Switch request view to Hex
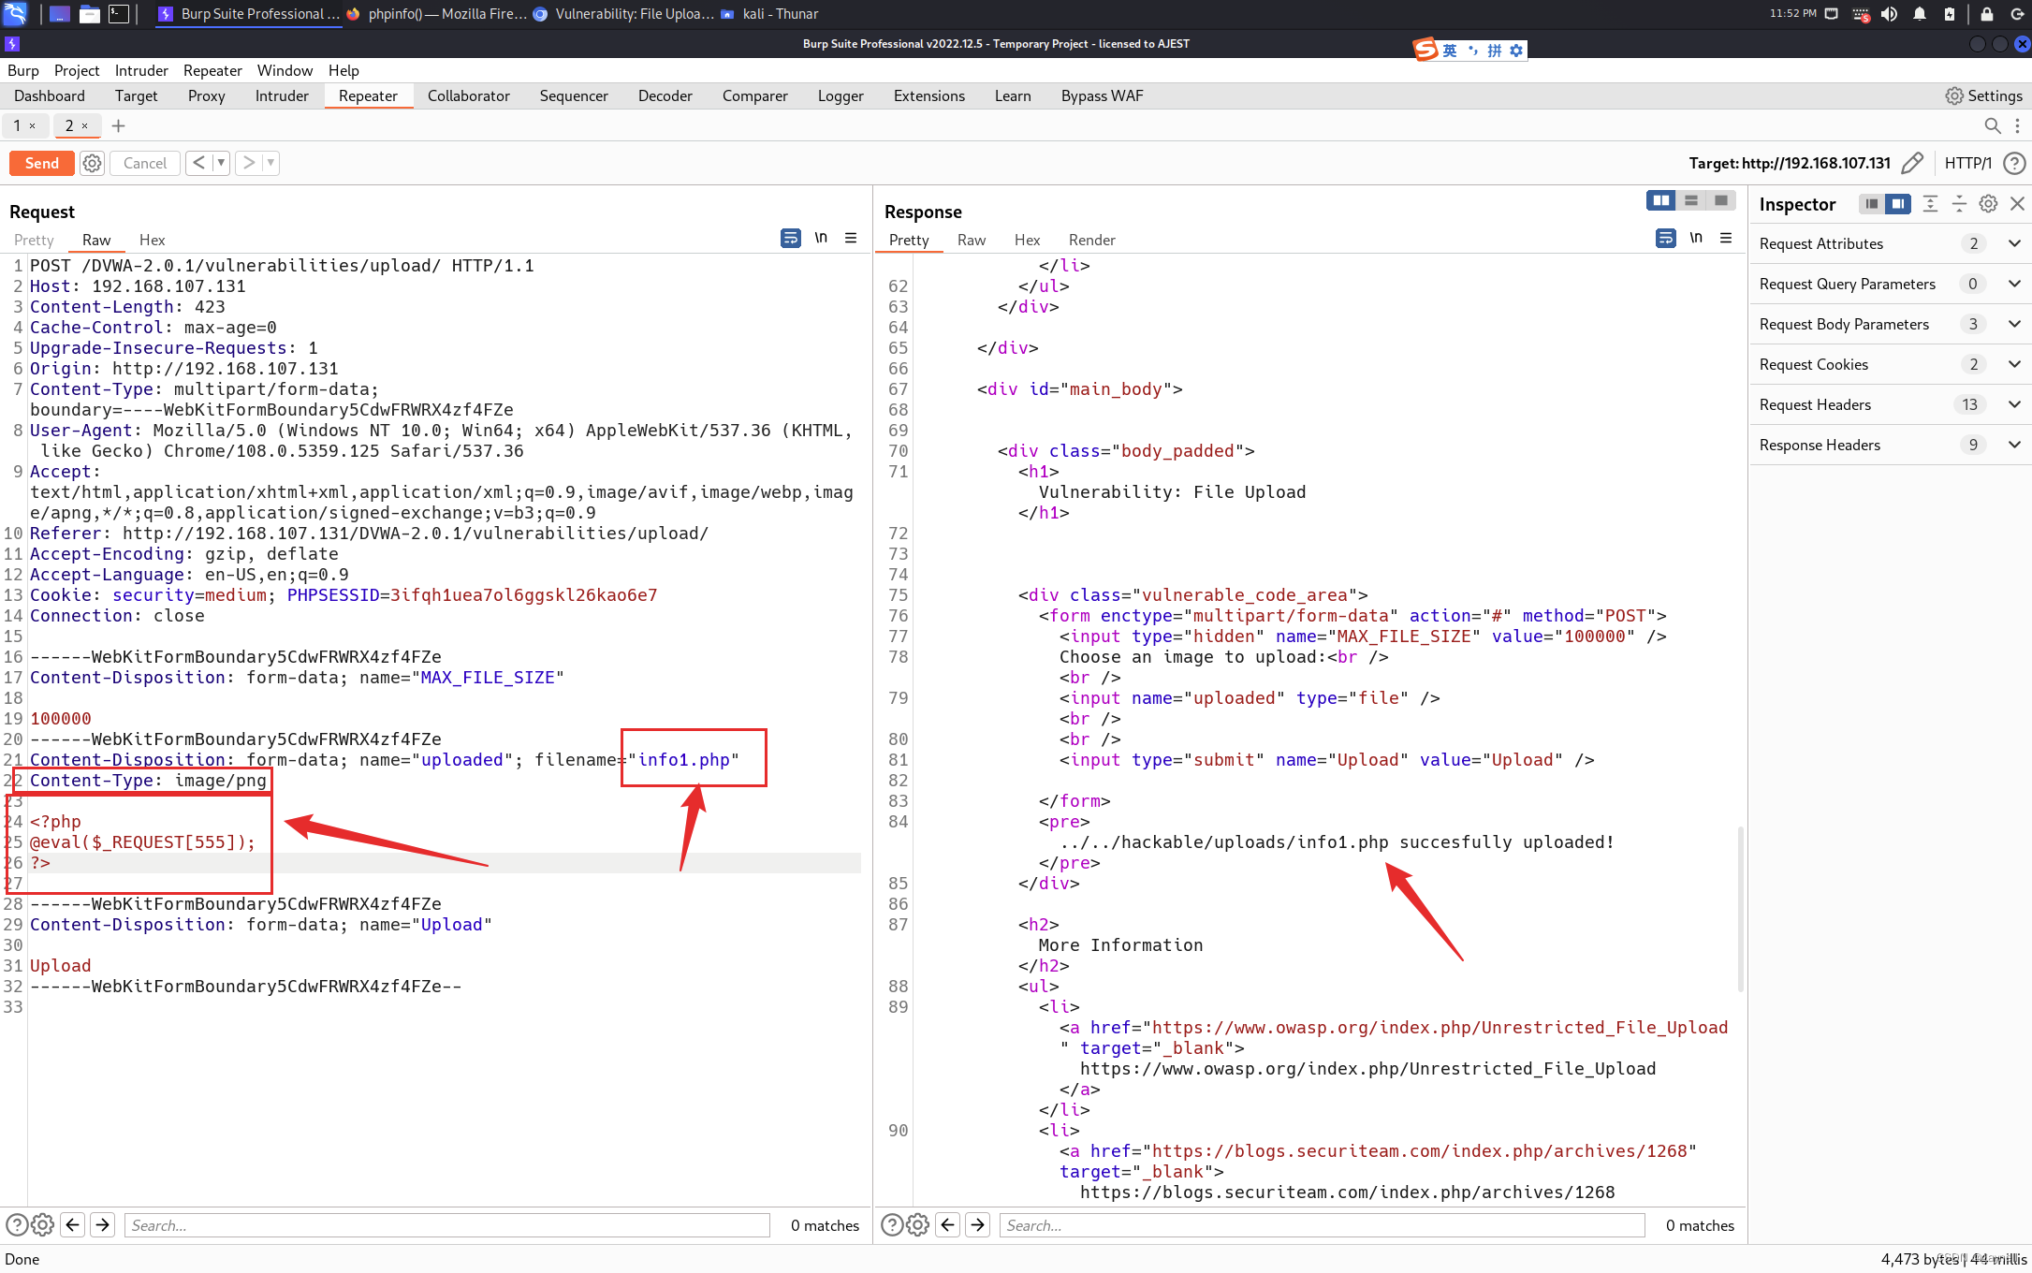2032x1273 pixels. [x=152, y=240]
